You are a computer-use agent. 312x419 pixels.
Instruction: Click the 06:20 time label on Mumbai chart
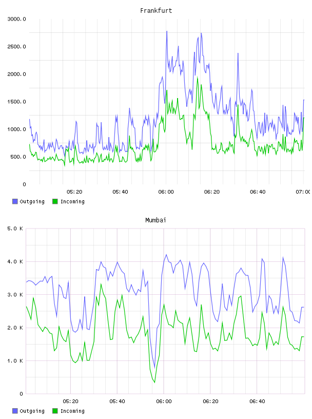[210, 402]
